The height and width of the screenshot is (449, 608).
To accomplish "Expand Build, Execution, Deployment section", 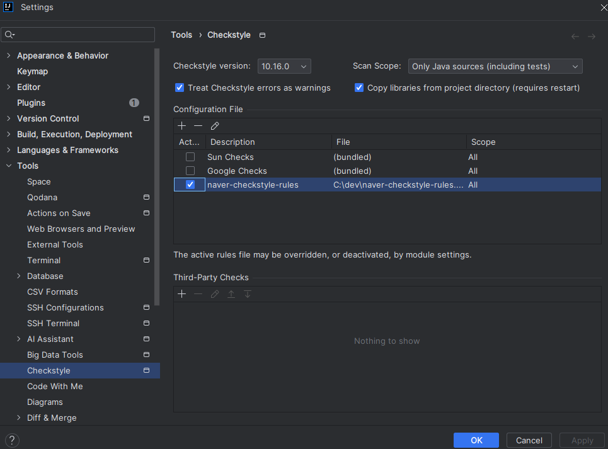I will (x=9, y=134).
